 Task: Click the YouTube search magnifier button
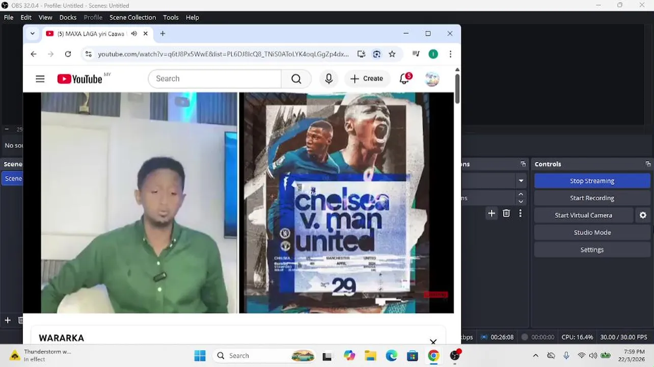pyautogui.click(x=296, y=79)
